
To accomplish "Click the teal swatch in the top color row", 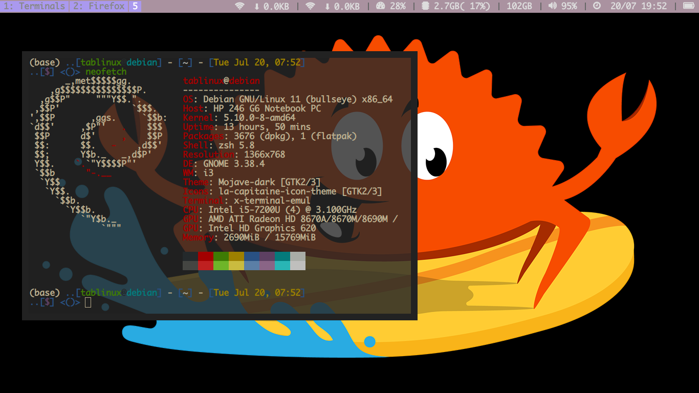I will pyautogui.click(x=282, y=256).
